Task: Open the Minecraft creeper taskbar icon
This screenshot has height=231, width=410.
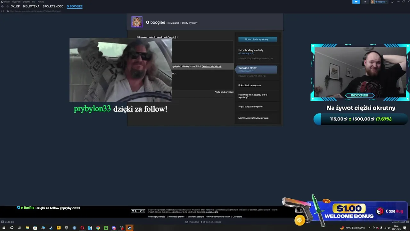Action: (x=106, y=228)
